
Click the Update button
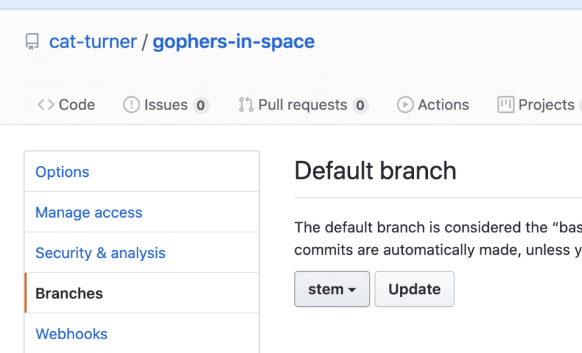point(414,289)
